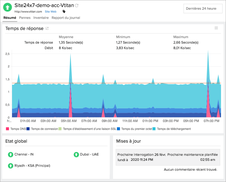Screen dimensions: 226x182
Task: Click the Moyenne column header
Action: point(66,37)
